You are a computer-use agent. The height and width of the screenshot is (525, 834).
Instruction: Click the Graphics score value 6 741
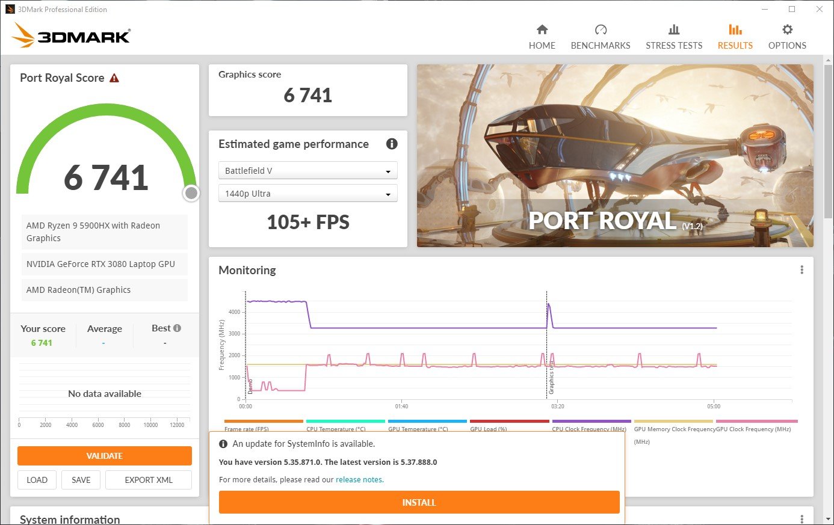308,95
